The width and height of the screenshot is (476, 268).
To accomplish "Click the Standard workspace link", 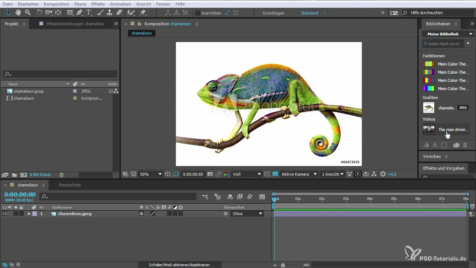I will pyautogui.click(x=309, y=13).
